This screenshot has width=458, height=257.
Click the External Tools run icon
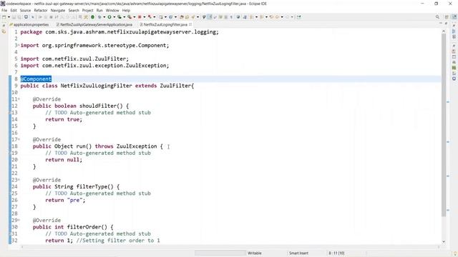point(130,17)
